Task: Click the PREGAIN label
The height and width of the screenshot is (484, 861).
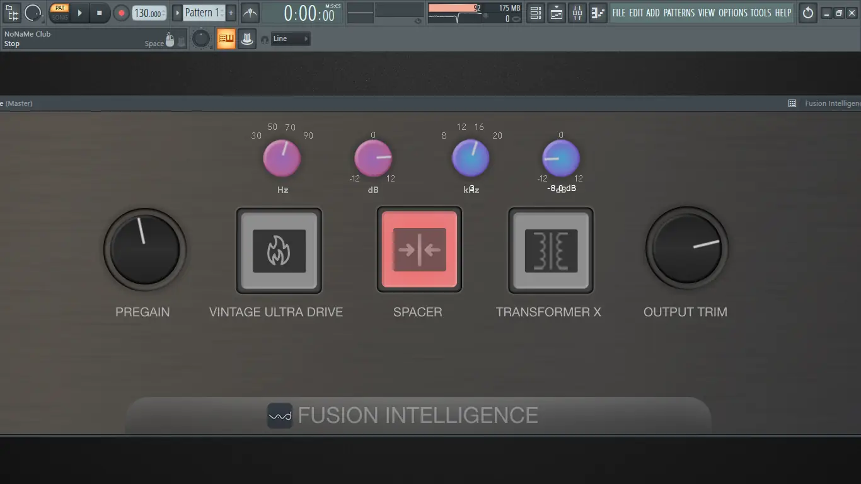Action: coord(142,312)
